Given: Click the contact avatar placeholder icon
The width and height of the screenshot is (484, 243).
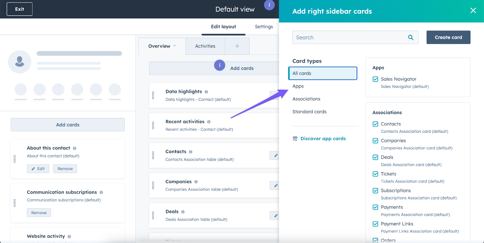Looking at the screenshot, I should click(20, 62).
